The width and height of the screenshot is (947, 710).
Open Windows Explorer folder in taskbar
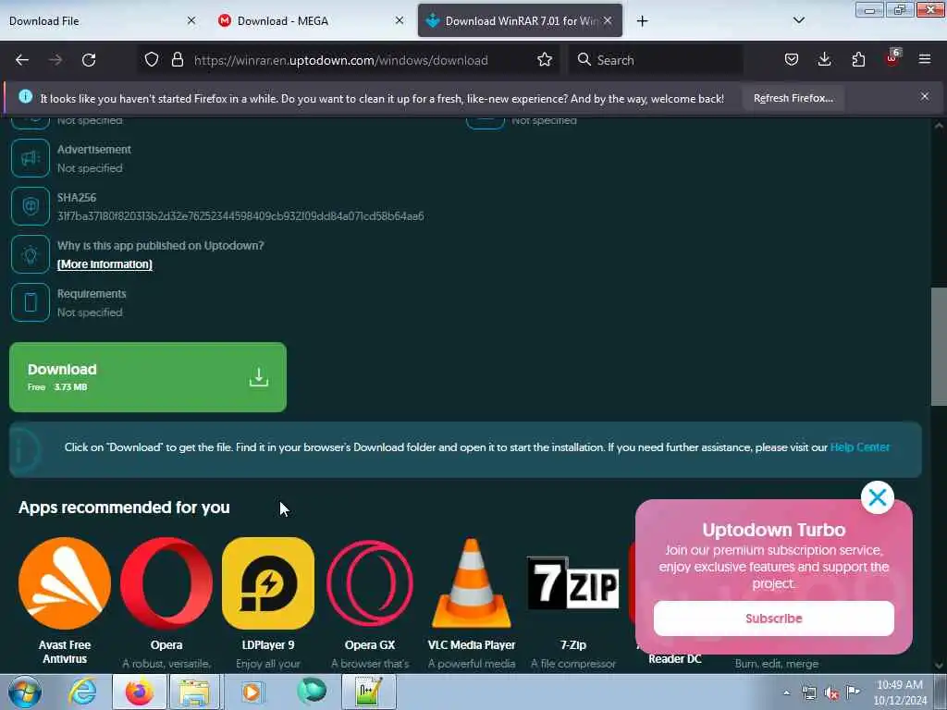point(194,692)
